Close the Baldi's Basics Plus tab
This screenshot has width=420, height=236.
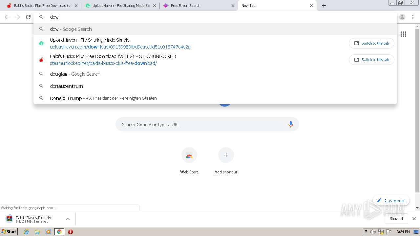point(76,6)
